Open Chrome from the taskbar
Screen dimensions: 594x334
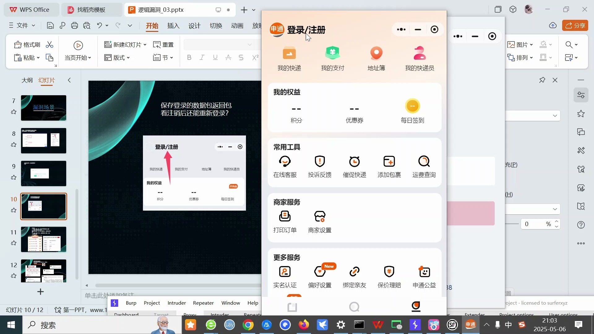[248, 325]
